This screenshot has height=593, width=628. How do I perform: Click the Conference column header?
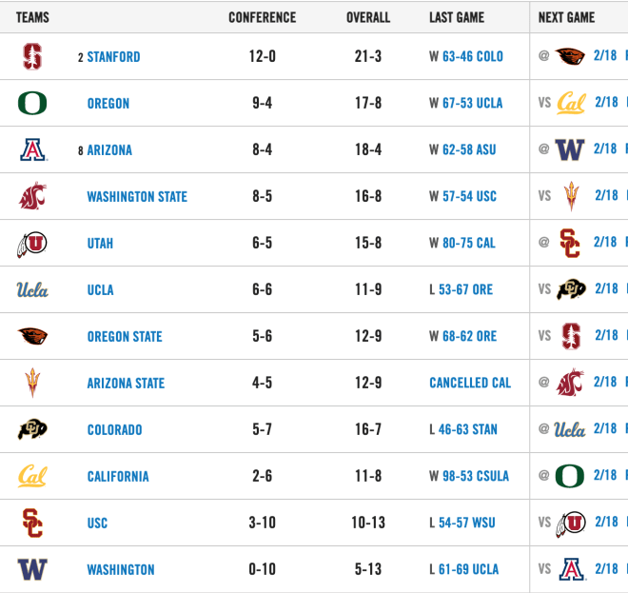click(263, 17)
